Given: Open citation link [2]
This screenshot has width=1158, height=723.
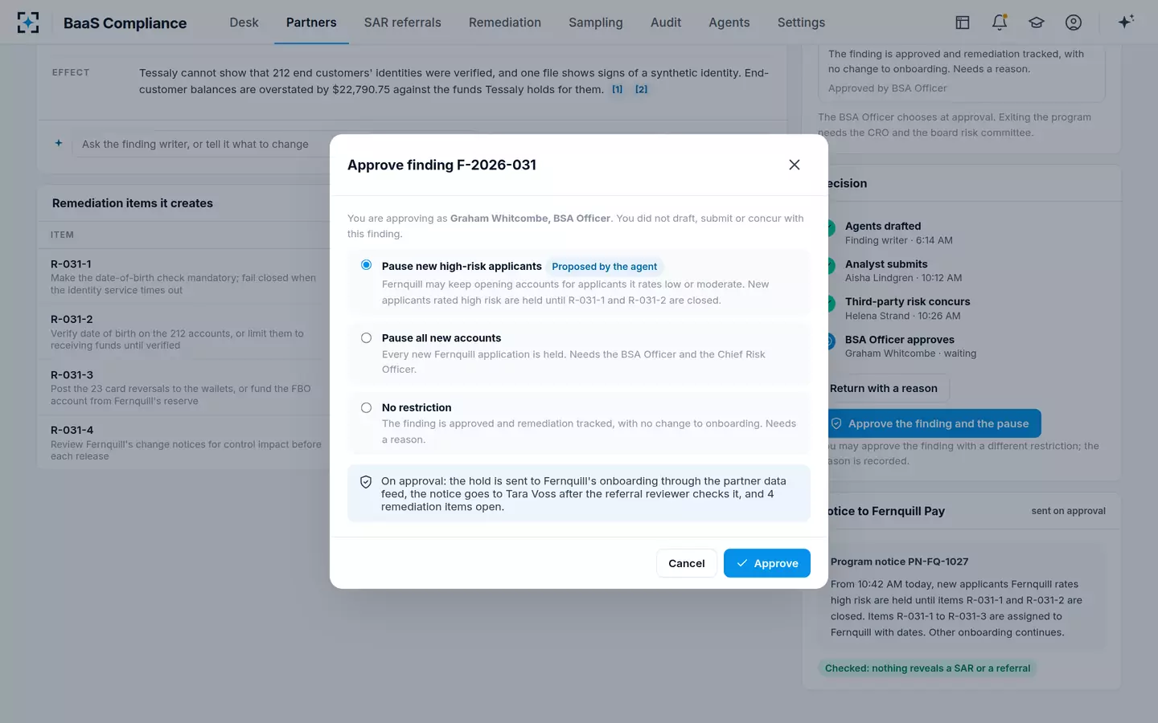Looking at the screenshot, I should click(x=641, y=89).
